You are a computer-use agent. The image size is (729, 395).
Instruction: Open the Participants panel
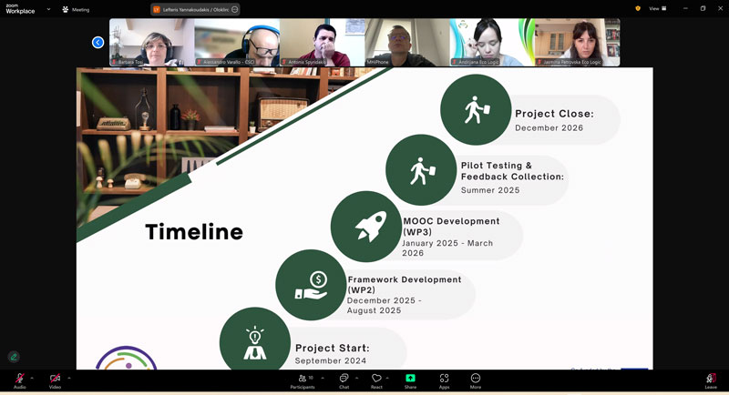(303, 379)
